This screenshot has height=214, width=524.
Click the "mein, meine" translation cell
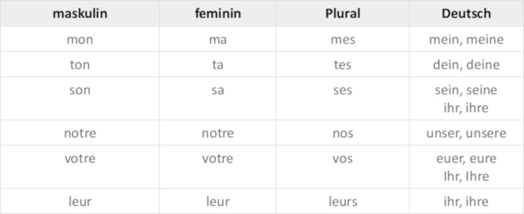(x=466, y=40)
